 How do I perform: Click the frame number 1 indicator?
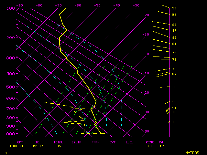[x=6, y=153]
